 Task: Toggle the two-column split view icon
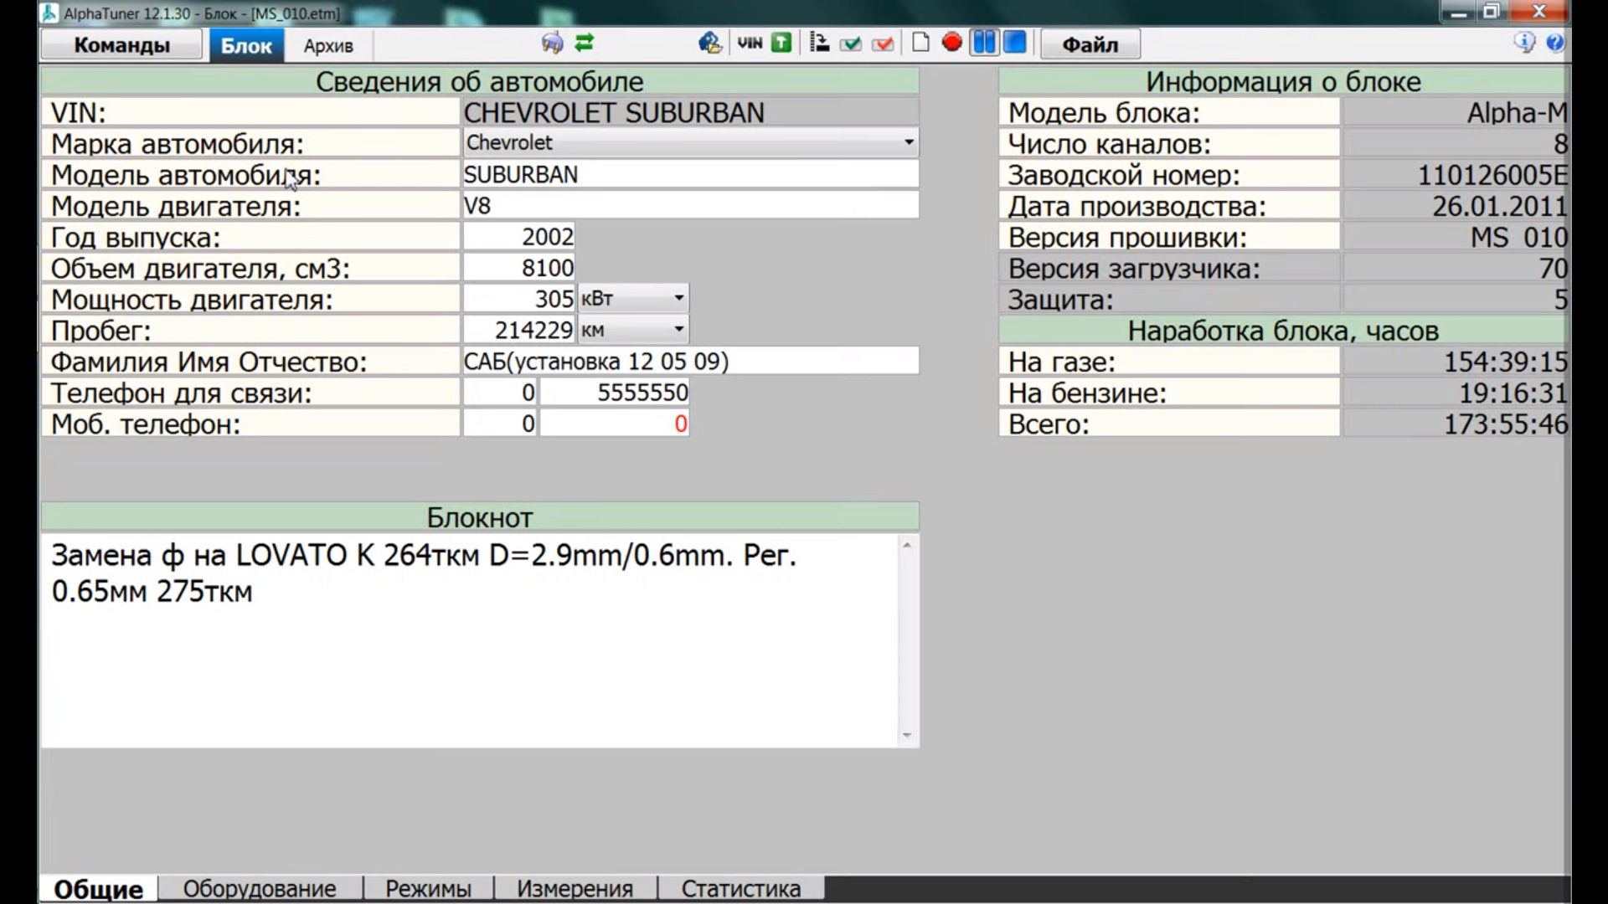tap(984, 43)
